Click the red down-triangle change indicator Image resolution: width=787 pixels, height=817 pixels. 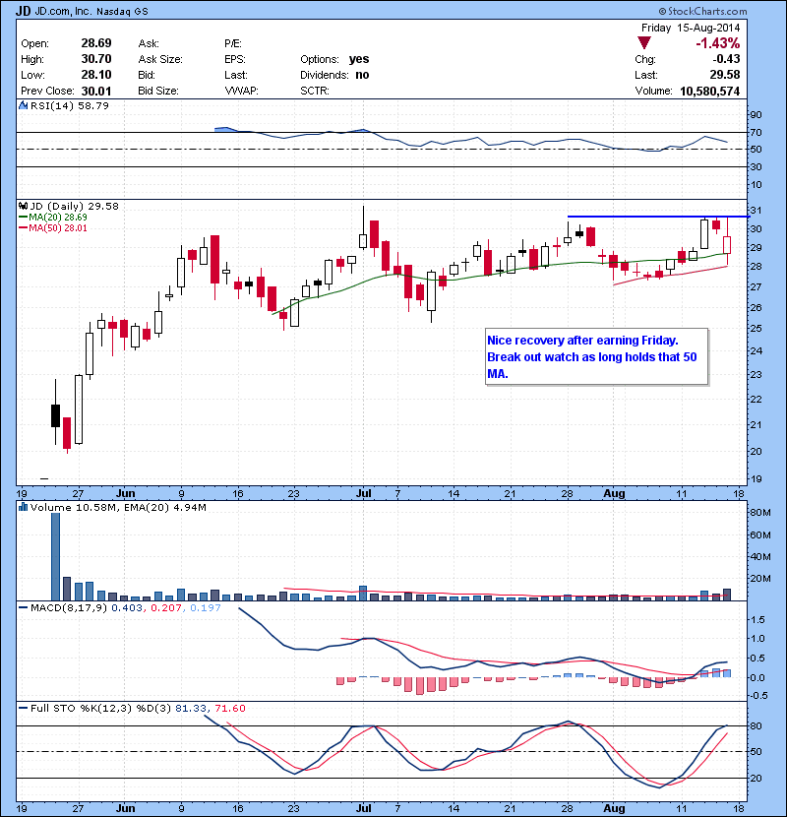tap(644, 43)
